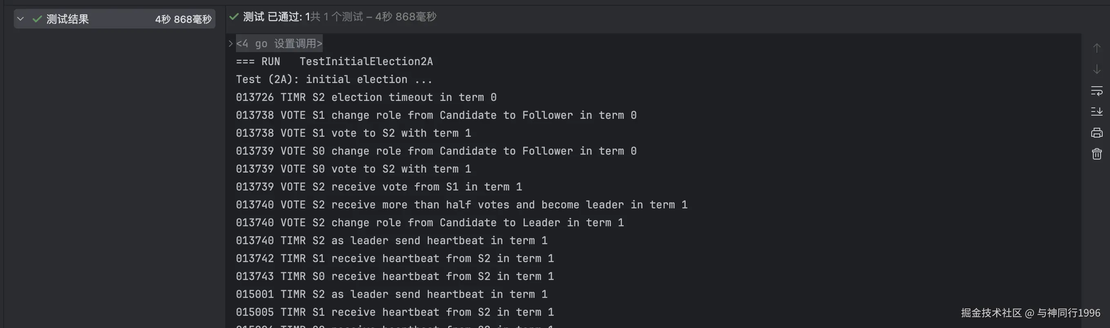Viewport: 1110px width, 328px height.
Task: Click the 测试 已通过: 1 status text
Action: [x=276, y=17]
